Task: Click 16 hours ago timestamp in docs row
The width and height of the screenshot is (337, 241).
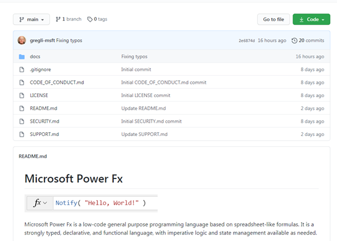Action: coord(310,56)
